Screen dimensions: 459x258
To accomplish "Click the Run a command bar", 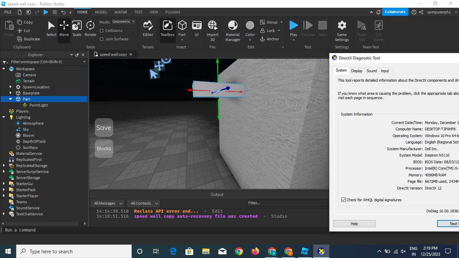I will tap(165, 230).
